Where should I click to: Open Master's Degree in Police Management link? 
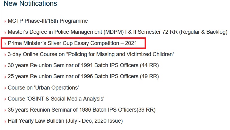[x=117, y=32]
